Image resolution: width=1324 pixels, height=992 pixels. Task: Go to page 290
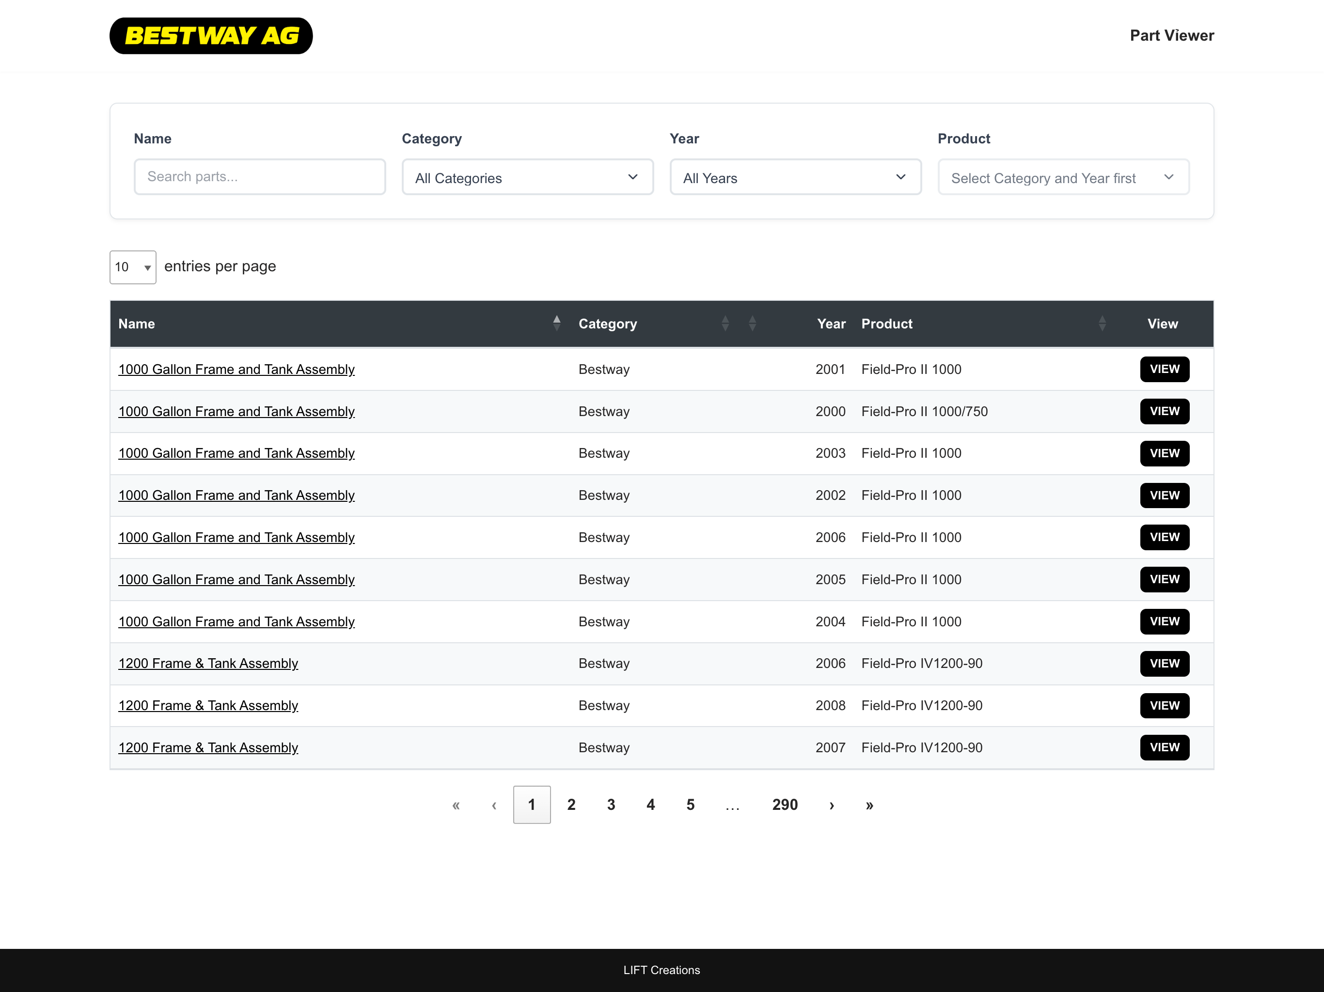785,805
